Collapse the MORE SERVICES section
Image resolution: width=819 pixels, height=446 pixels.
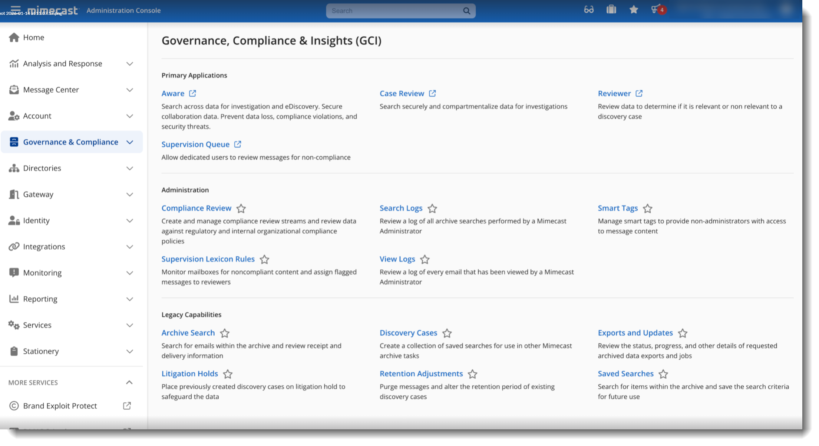tap(129, 382)
